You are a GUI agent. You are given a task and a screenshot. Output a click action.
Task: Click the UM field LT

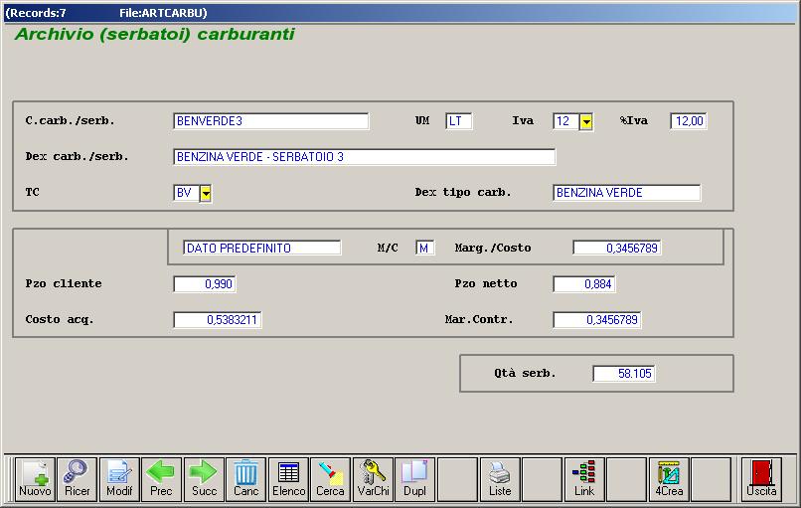459,121
